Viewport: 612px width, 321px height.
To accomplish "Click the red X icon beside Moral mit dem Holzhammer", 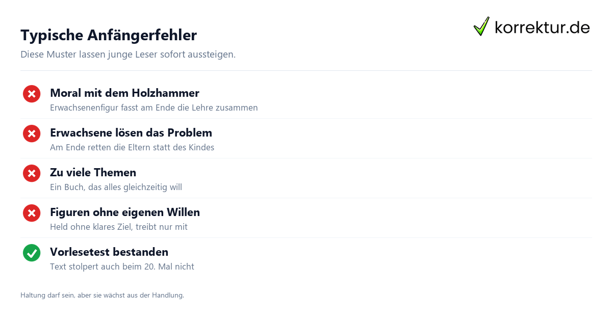I will (32, 94).
